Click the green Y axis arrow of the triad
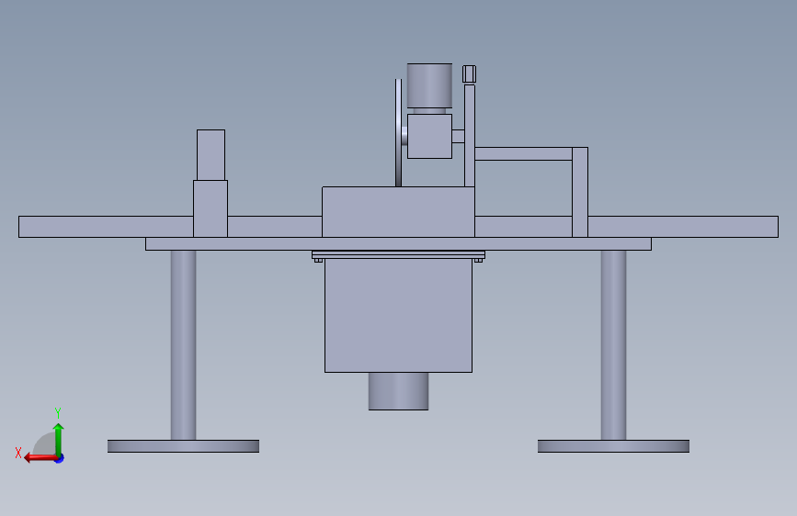 [x=59, y=440]
